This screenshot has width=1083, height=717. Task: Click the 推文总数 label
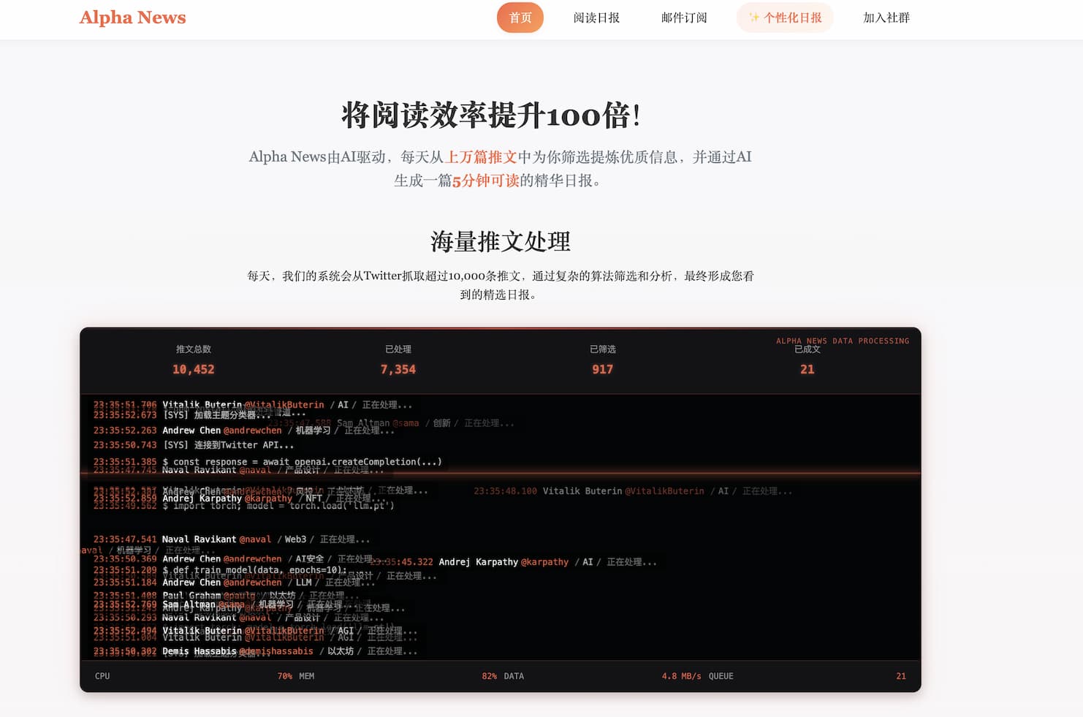tap(194, 349)
